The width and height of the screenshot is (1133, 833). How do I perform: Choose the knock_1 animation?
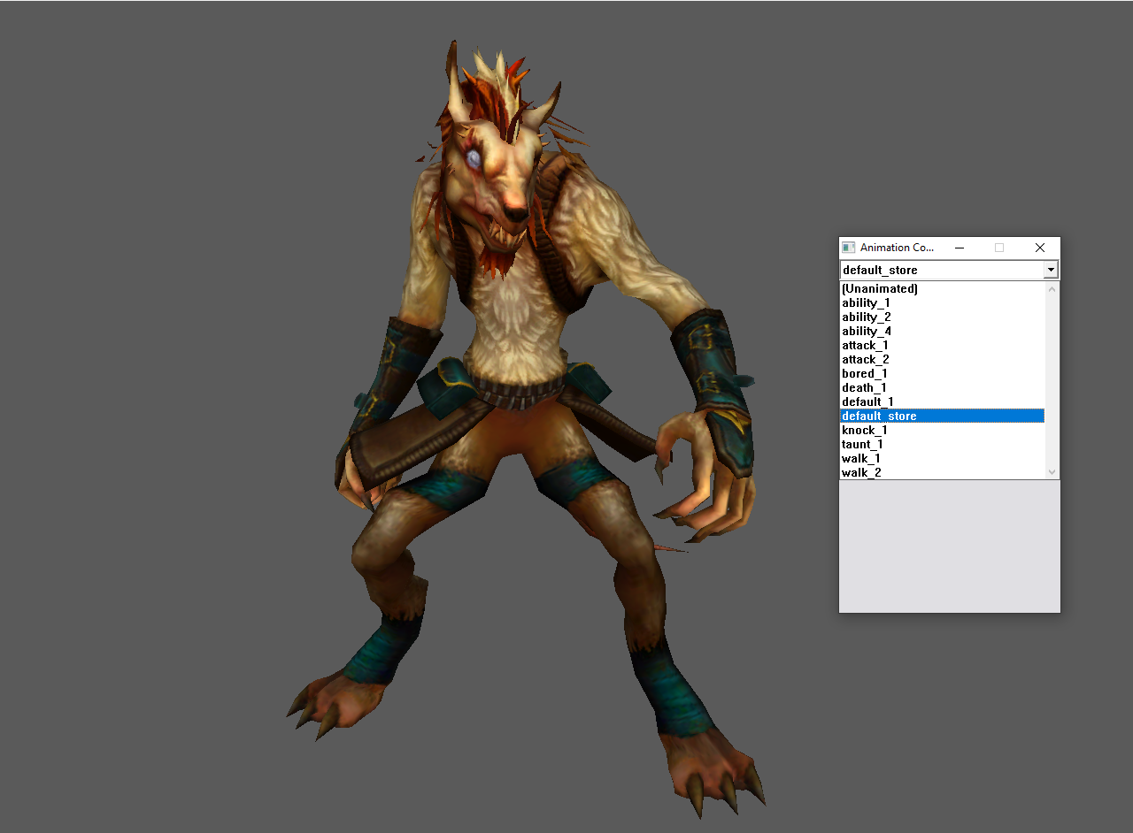click(942, 431)
